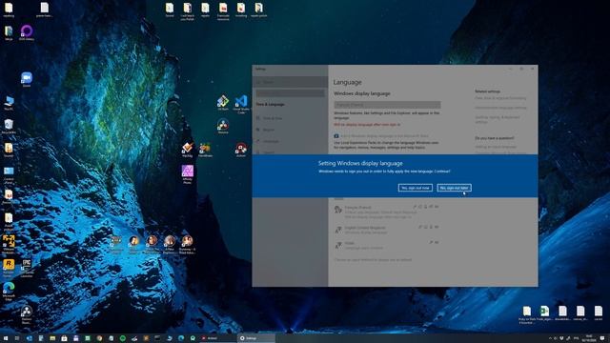Click the 'Yes, sign out now' button
Image resolution: width=610 pixels, height=343 pixels.
(x=416, y=188)
